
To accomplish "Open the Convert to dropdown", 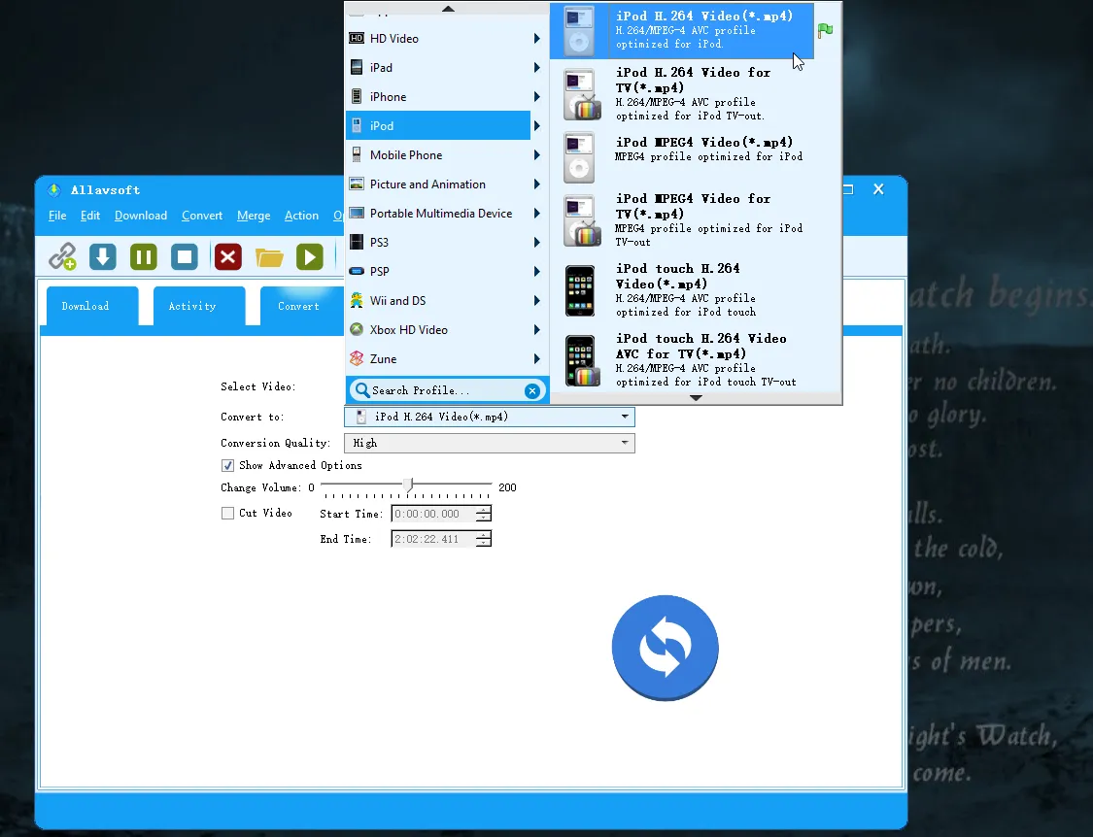I will pos(490,417).
